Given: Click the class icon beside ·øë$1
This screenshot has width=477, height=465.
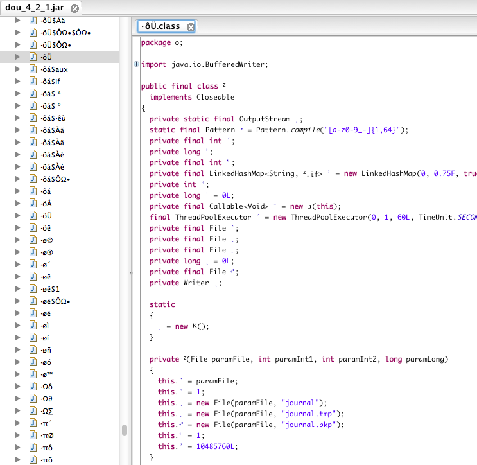Looking at the screenshot, I should (33, 289).
